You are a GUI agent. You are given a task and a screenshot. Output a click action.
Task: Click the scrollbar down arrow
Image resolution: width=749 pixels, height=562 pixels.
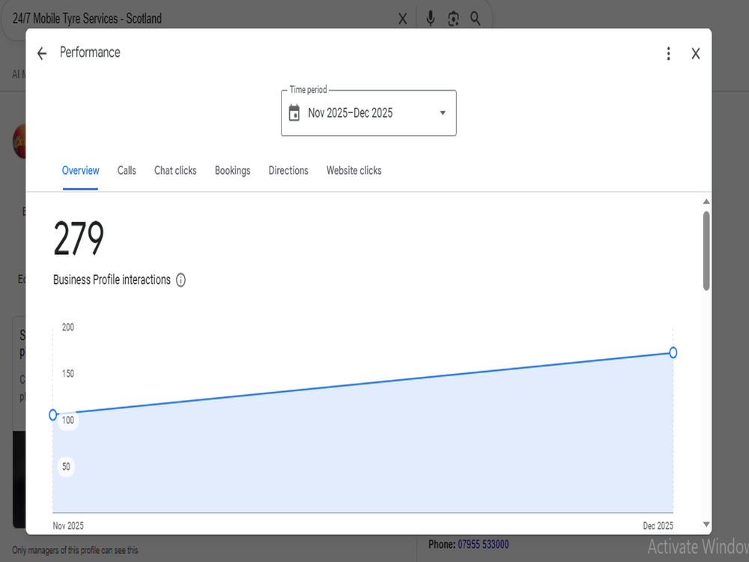click(706, 525)
